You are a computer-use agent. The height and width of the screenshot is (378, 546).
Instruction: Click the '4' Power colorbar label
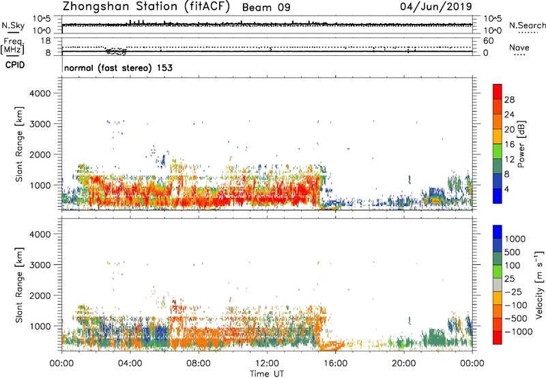[506, 190]
